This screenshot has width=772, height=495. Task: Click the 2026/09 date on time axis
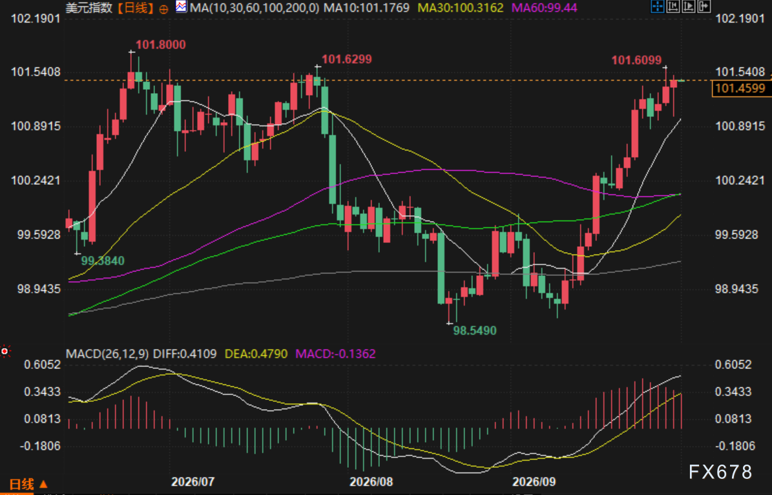click(x=534, y=481)
